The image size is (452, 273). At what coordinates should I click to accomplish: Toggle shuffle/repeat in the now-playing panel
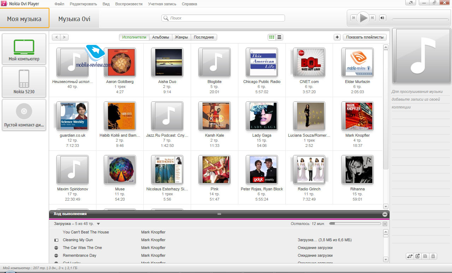[x=410, y=256]
